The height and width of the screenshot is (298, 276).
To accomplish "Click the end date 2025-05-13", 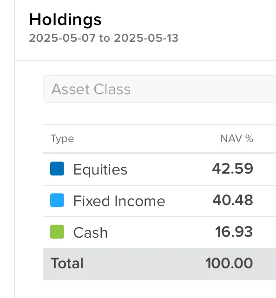I will point(146,38).
